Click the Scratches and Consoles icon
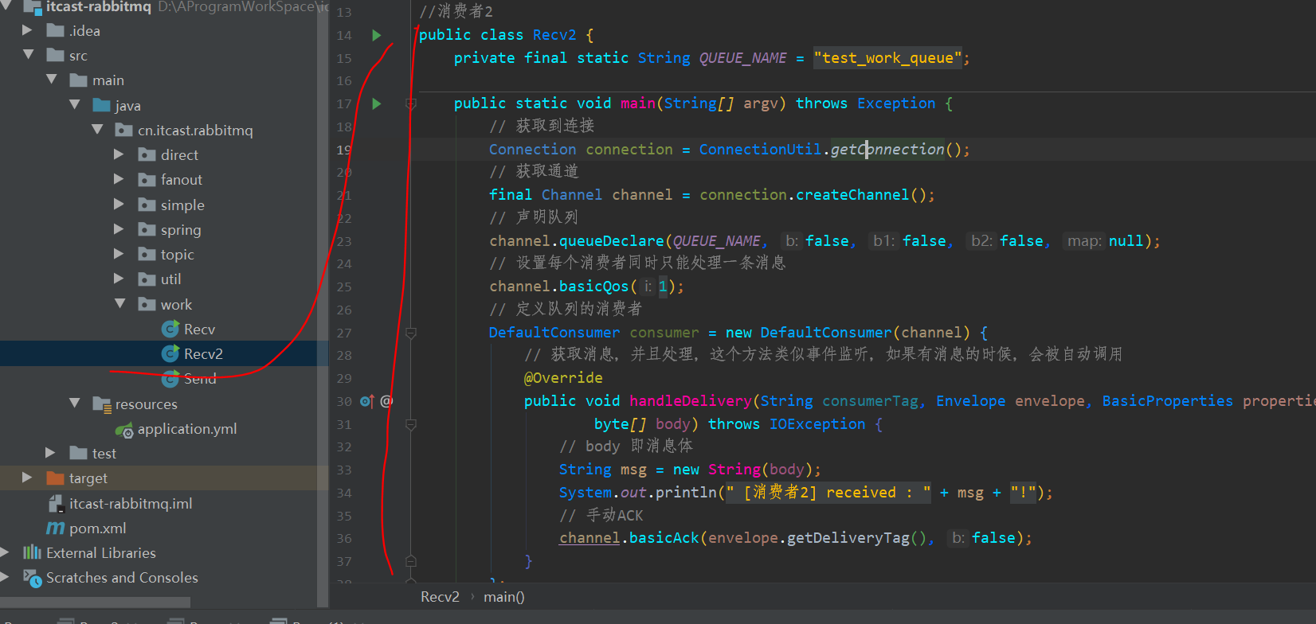 click(33, 578)
